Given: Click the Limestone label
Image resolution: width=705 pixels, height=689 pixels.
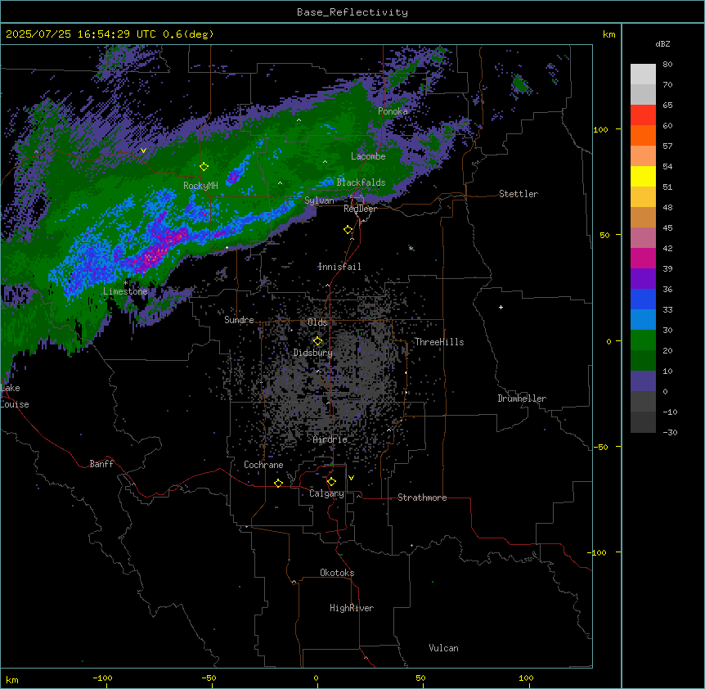Looking at the screenshot, I should coord(125,291).
